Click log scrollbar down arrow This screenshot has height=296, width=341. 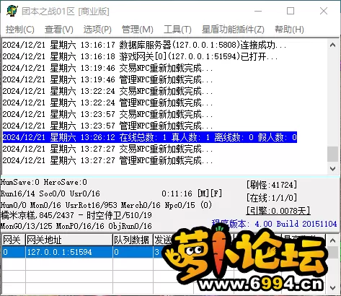[x=333, y=169]
